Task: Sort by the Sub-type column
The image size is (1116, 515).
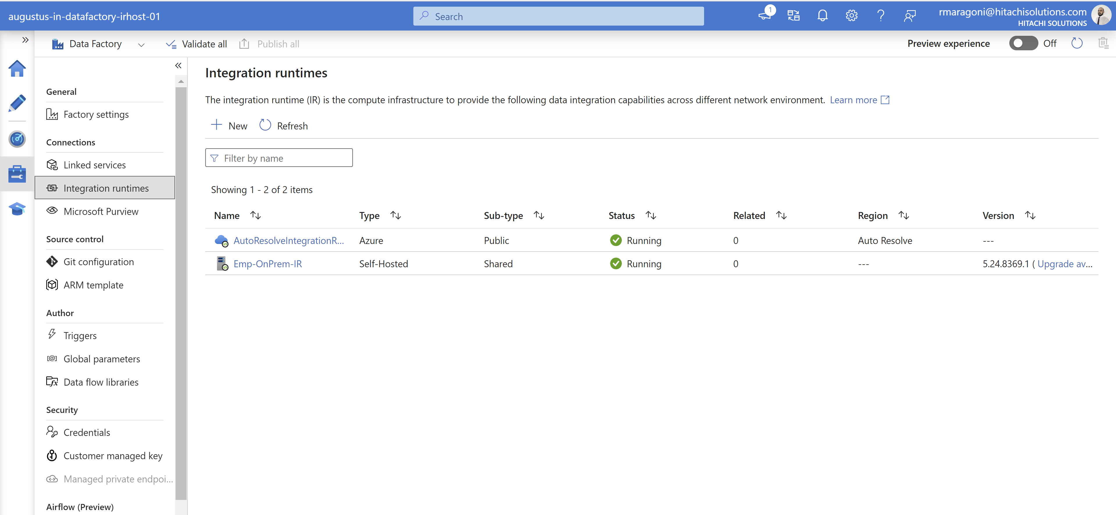Action: [x=539, y=215]
